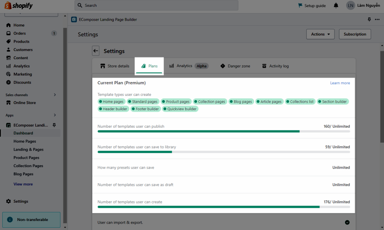
Task: Click the Footer builder tag
Action: (145, 109)
